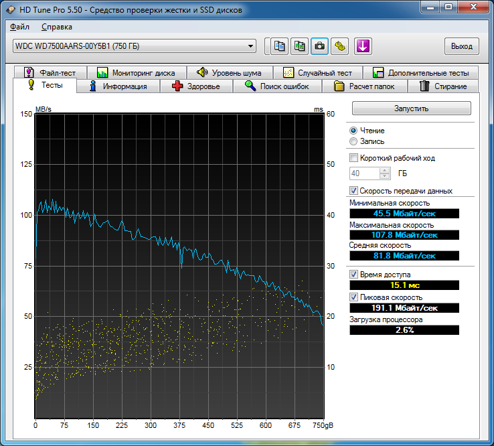Click the Запустить button
Viewport: 494px width, 446px height.
(x=412, y=108)
